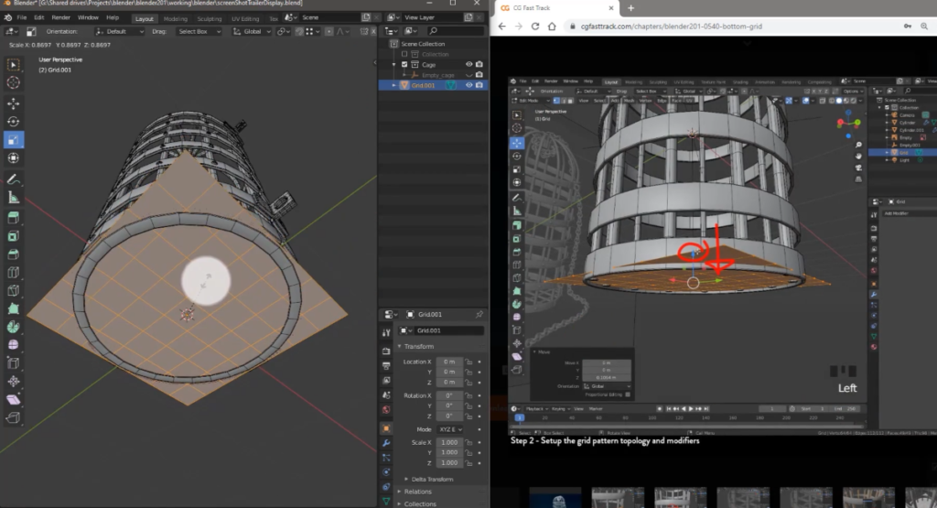937x508 pixels.
Task: Collapse the Cage collection in outliner
Action: point(393,65)
